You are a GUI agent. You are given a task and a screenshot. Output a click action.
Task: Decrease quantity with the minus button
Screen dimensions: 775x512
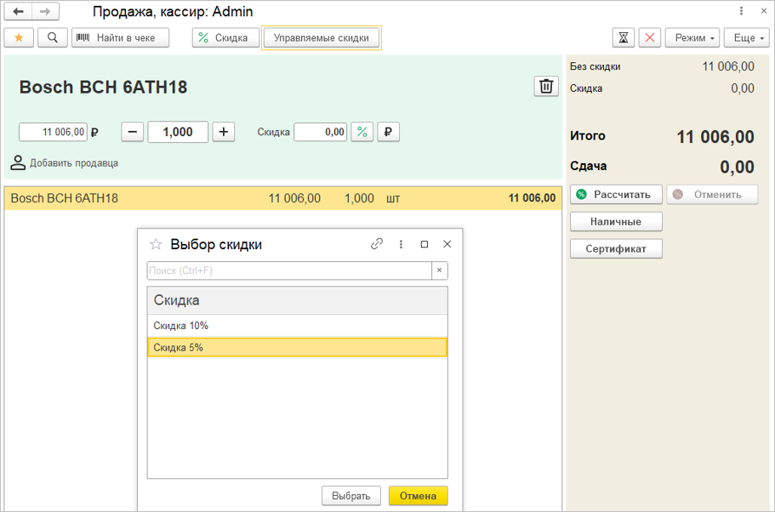(133, 132)
